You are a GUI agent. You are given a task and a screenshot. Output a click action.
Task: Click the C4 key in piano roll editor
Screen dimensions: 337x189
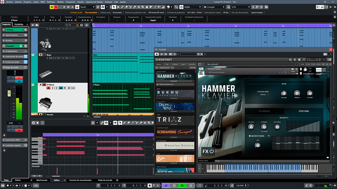coord(37,146)
